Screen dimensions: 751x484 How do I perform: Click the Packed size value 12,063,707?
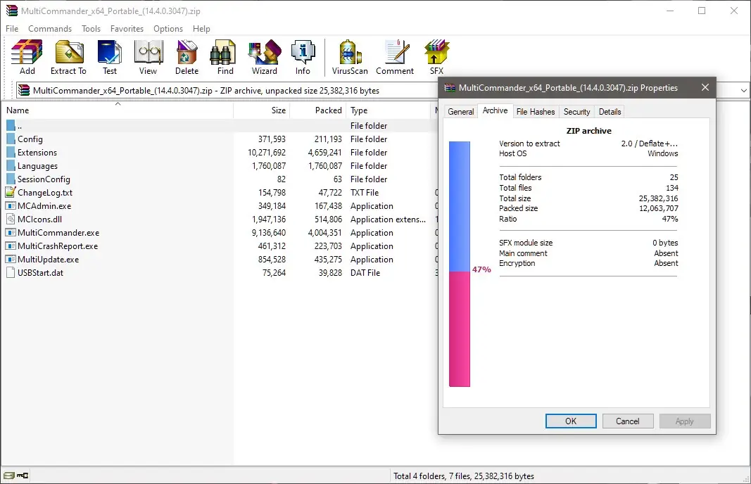(x=659, y=208)
